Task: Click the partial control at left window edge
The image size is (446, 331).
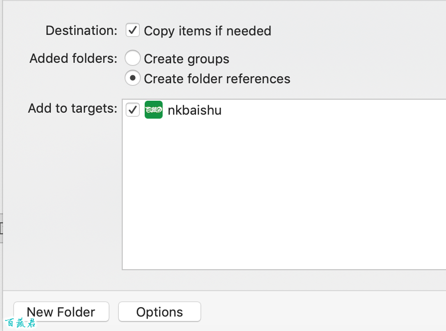Action: pyautogui.click(x=1, y=228)
